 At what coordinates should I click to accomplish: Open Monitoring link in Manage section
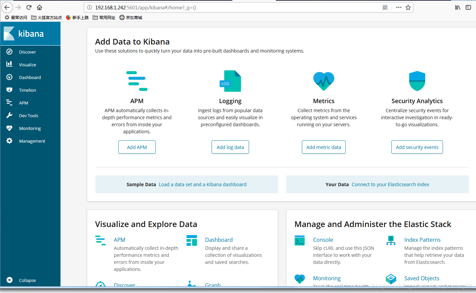[x=327, y=278]
